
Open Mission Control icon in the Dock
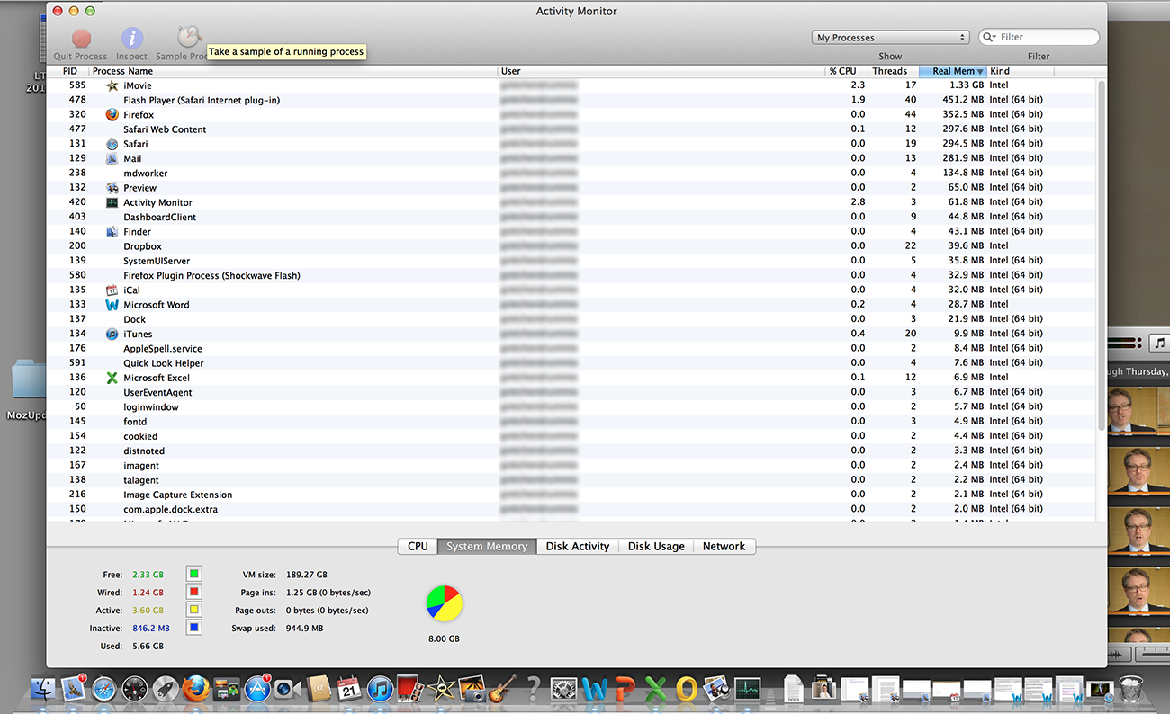click(226, 690)
